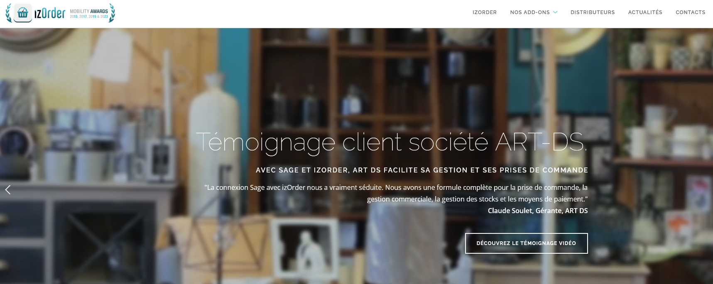Go to the DISTRIBUTEURS page

pyautogui.click(x=593, y=12)
